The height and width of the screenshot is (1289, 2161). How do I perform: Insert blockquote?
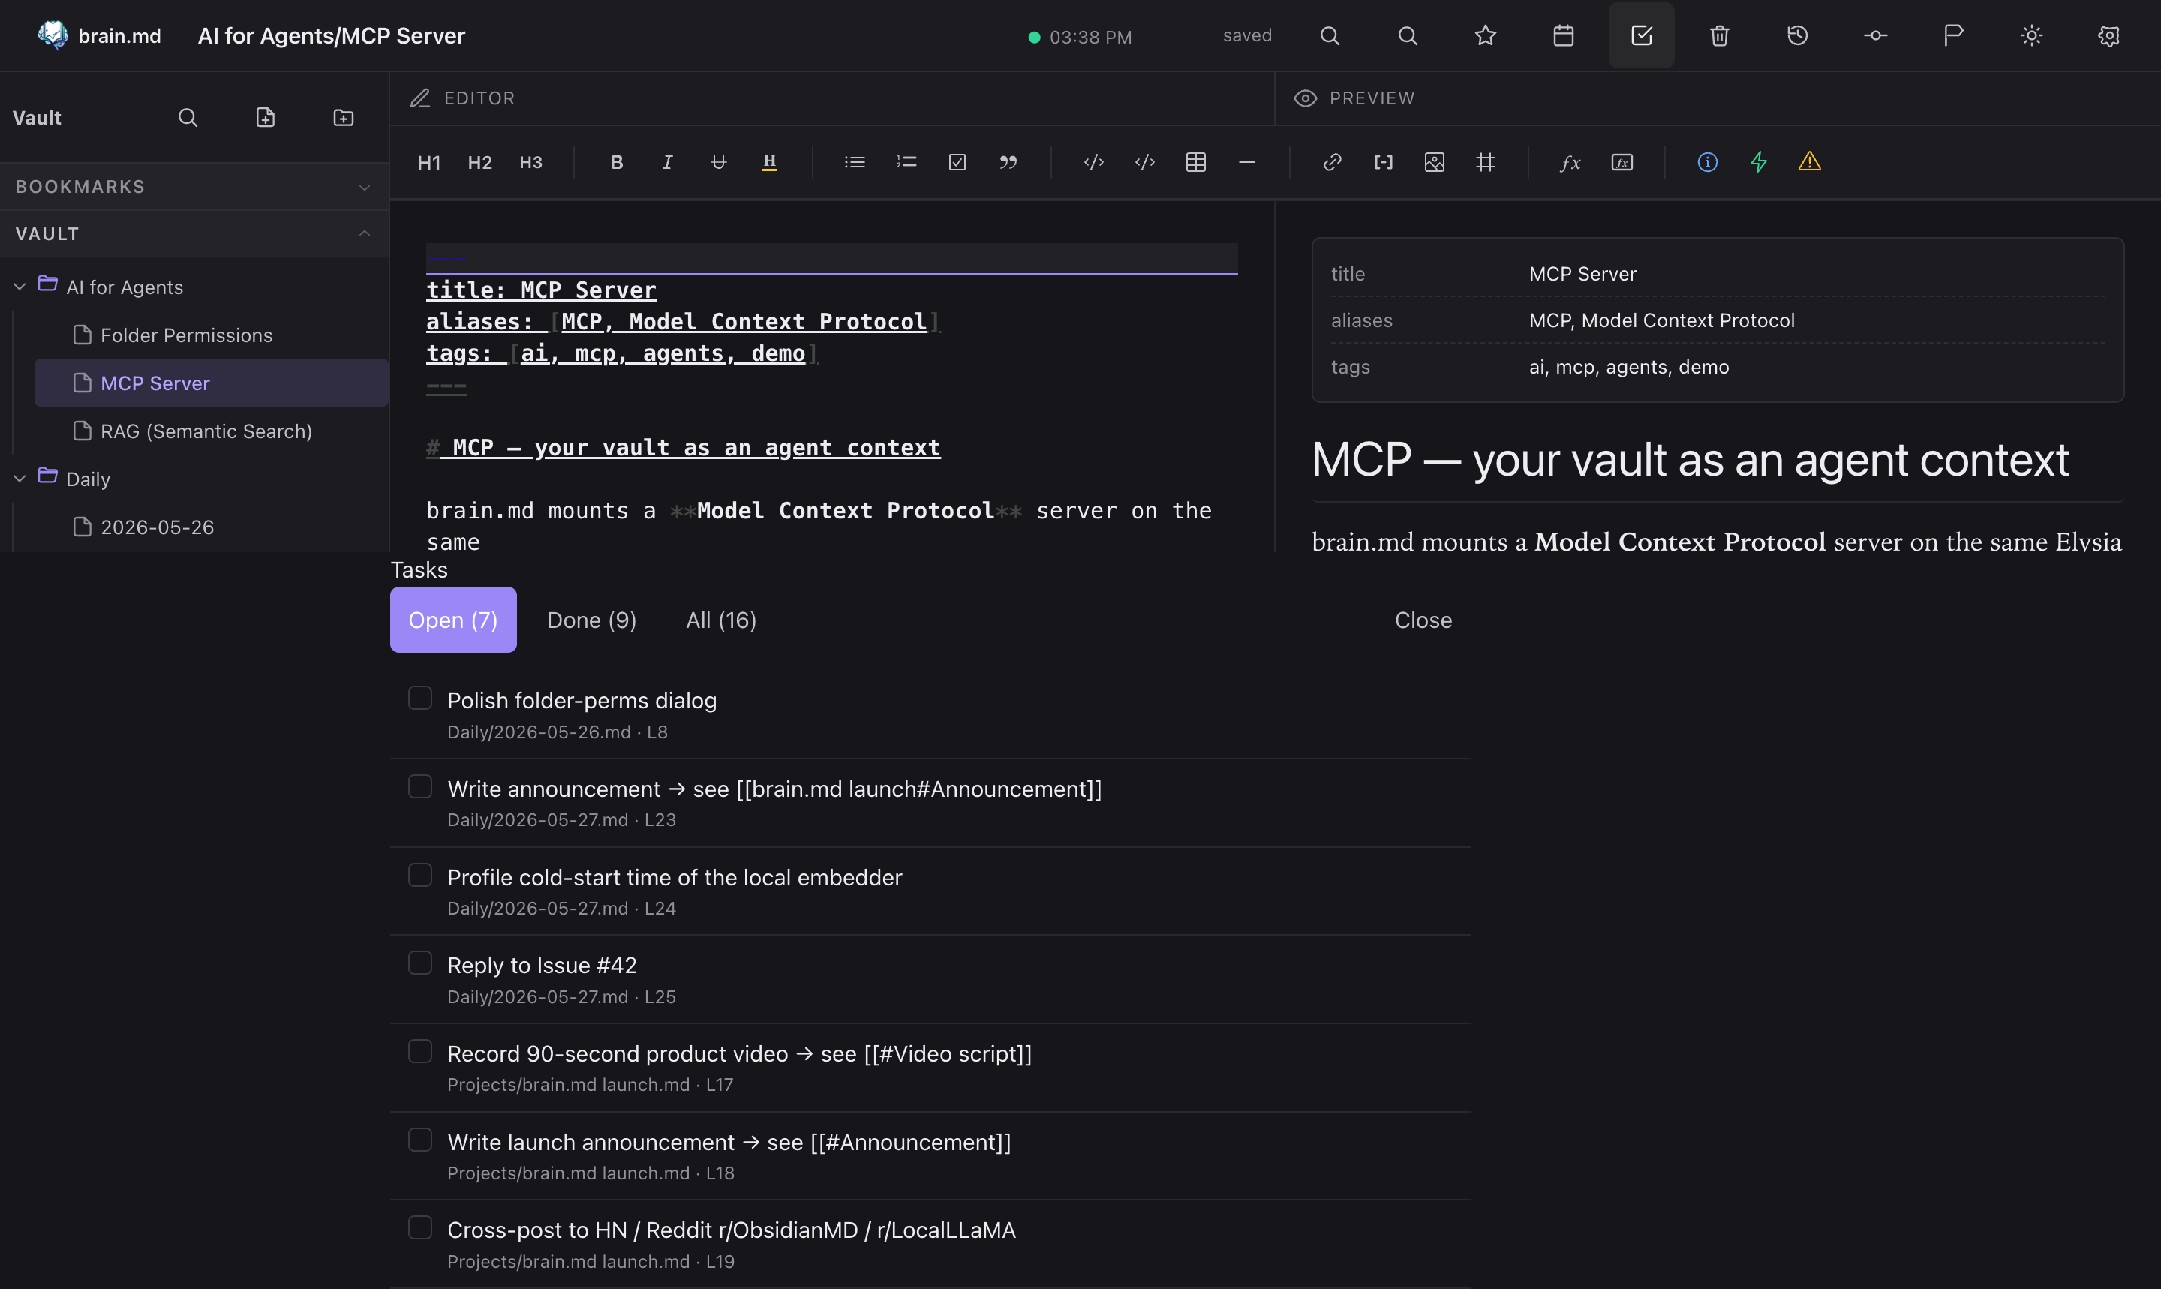tap(1008, 162)
